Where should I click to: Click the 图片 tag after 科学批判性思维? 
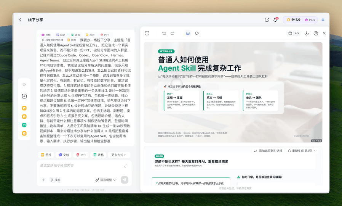click(x=72, y=40)
